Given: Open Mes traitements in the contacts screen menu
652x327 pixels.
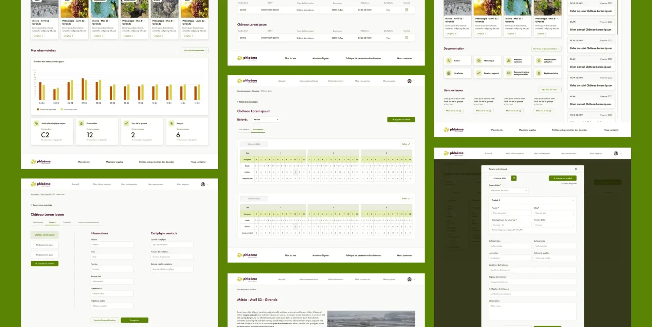Looking at the screenshot, I should [129, 184].
